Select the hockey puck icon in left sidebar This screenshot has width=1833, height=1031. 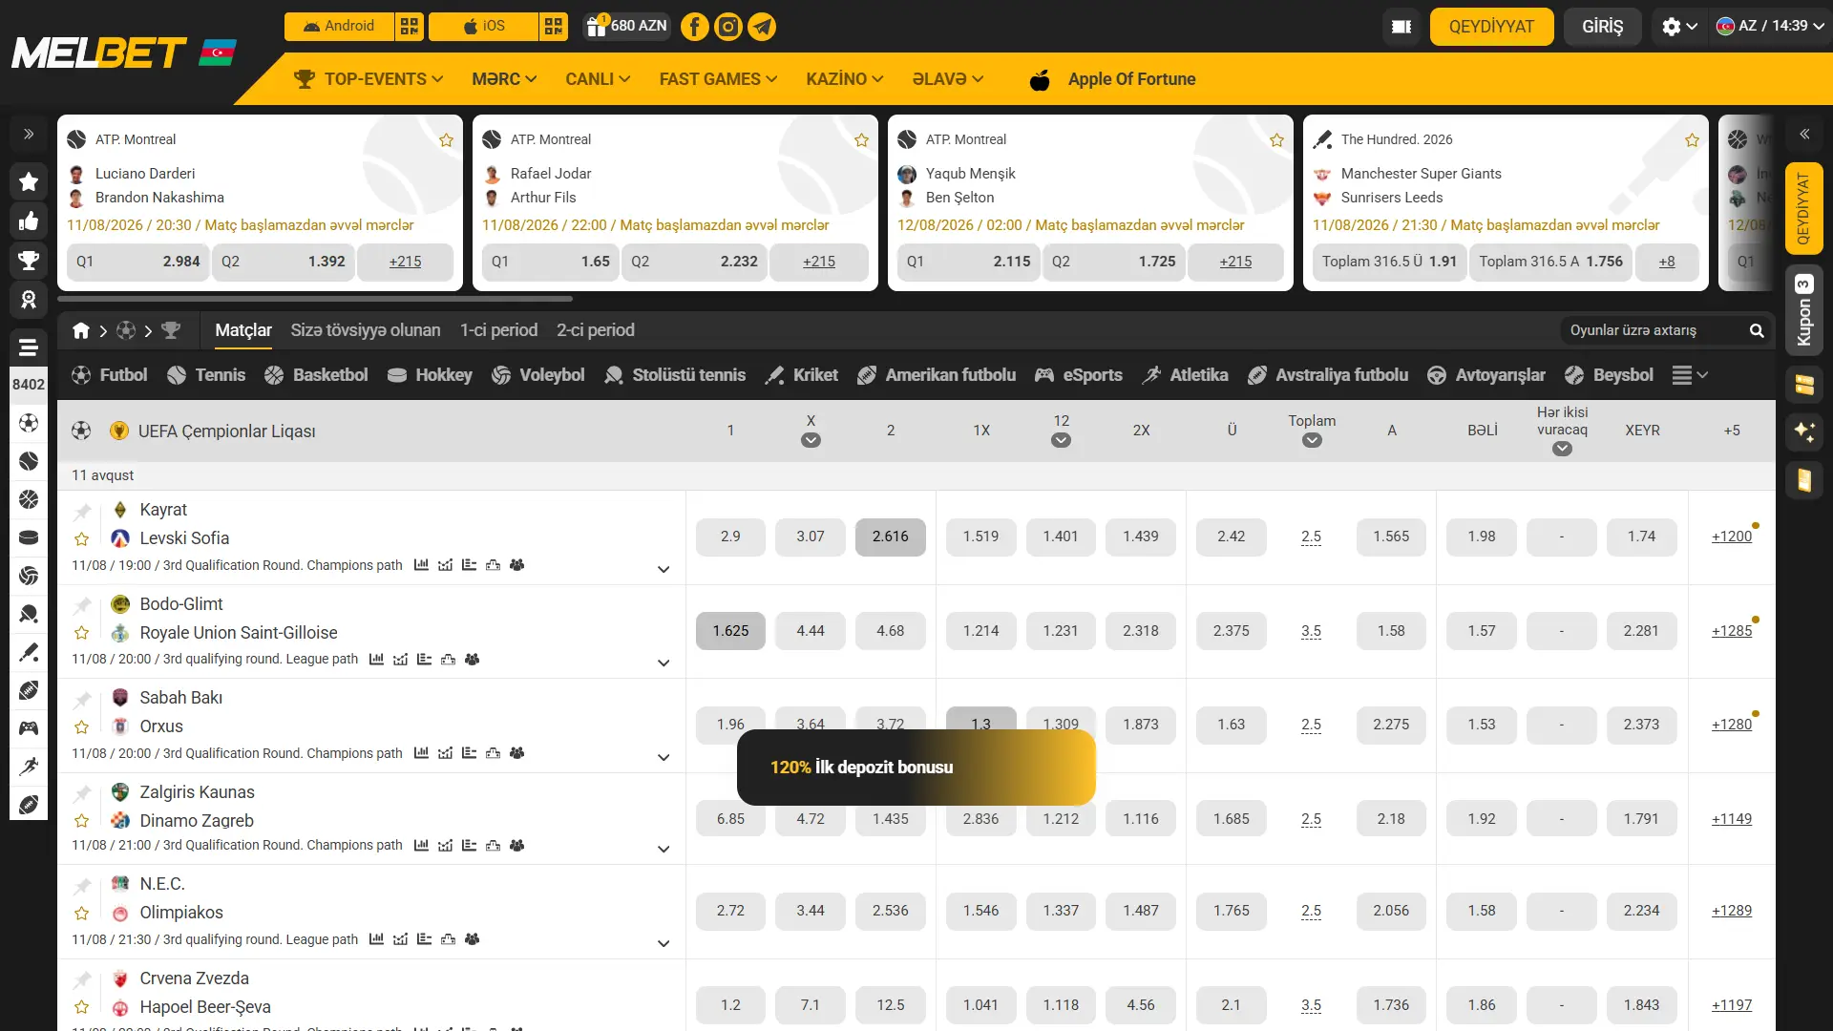(29, 537)
